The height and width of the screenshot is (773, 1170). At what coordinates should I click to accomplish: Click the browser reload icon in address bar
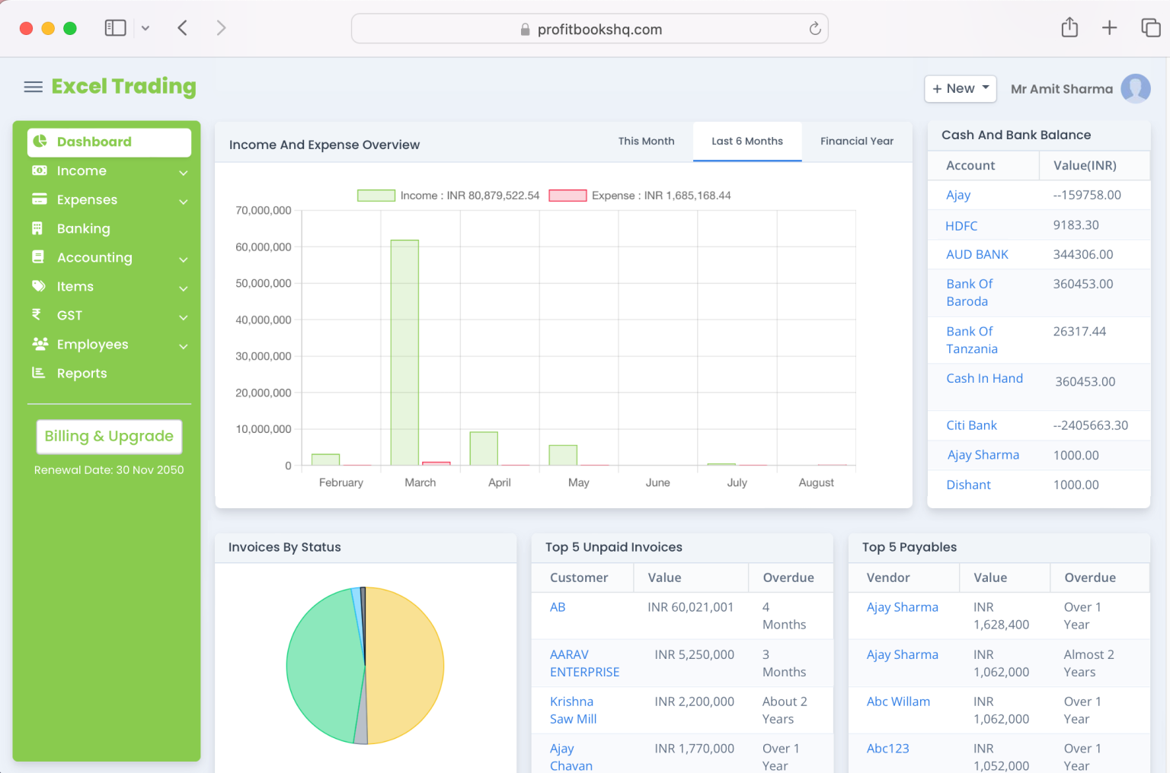coord(814,28)
